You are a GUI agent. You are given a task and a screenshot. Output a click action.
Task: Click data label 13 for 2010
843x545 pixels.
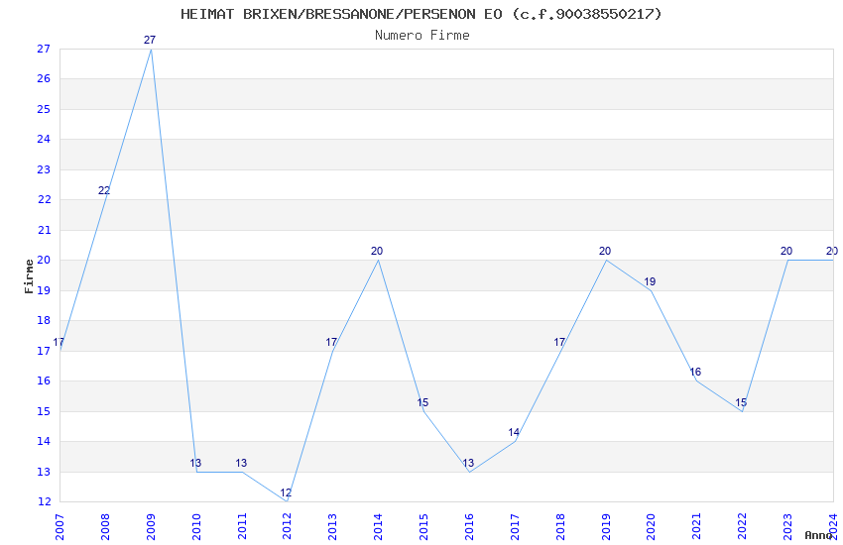point(195,463)
